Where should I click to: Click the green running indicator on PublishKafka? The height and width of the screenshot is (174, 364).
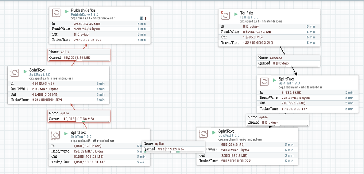pyautogui.click(x=67, y=11)
